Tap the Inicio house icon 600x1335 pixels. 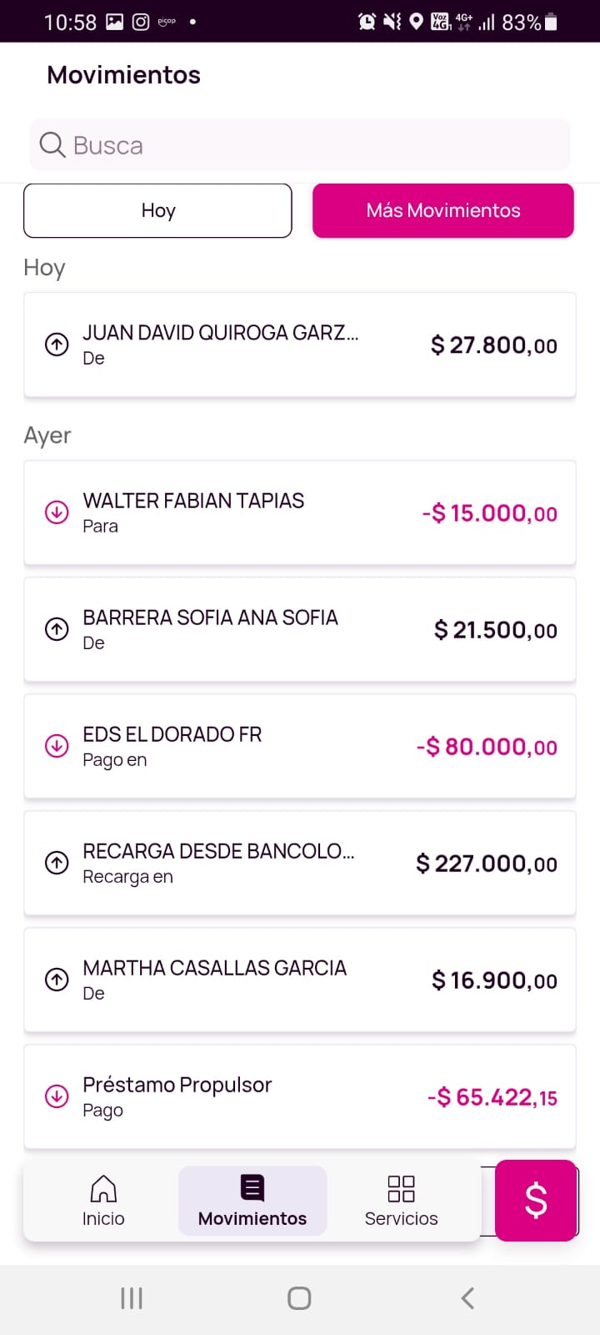click(103, 1188)
